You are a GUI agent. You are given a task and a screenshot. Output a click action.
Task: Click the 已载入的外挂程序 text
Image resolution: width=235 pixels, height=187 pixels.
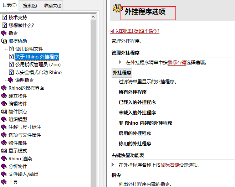[x=137, y=102]
